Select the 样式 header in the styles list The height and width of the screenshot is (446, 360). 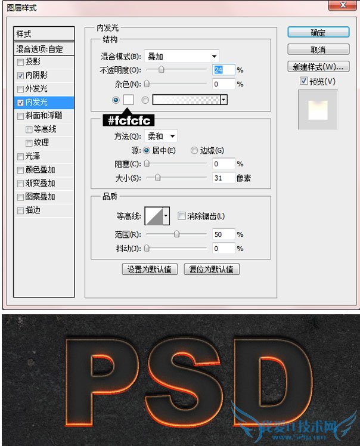pyautogui.click(x=44, y=34)
